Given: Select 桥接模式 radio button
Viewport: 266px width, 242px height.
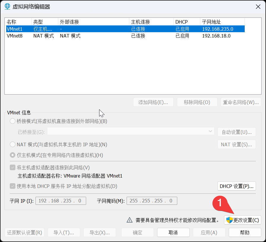Looking at the screenshot, I should pyautogui.click(x=12, y=121).
